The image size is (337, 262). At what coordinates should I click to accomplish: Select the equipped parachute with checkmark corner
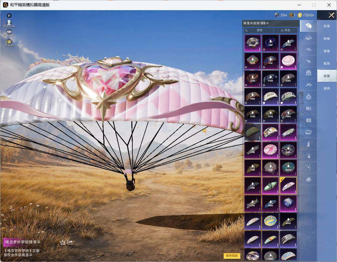[x=288, y=185]
